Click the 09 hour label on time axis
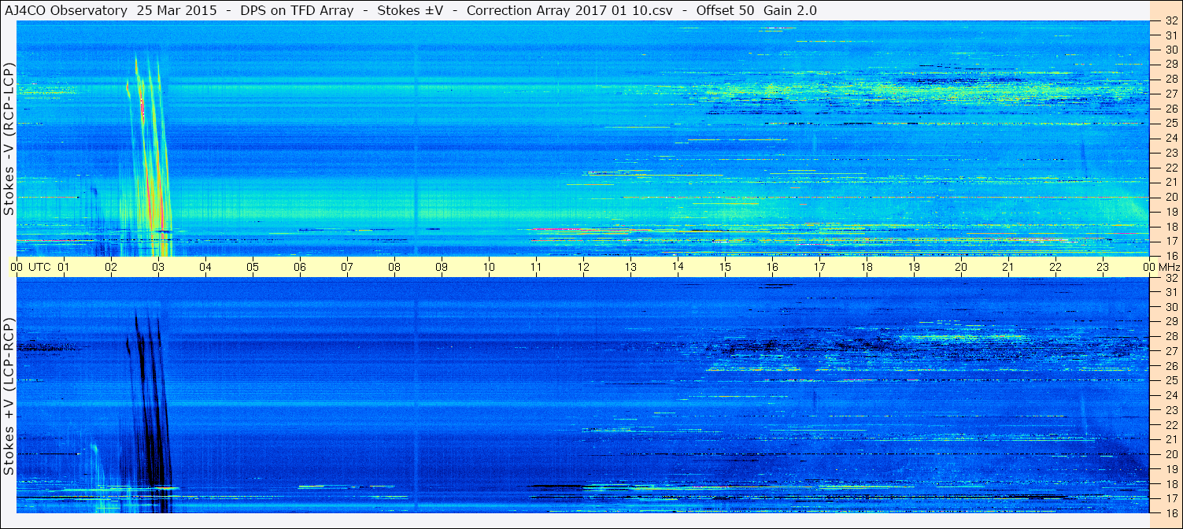This screenshot has width=1183, height=529. 442,267
